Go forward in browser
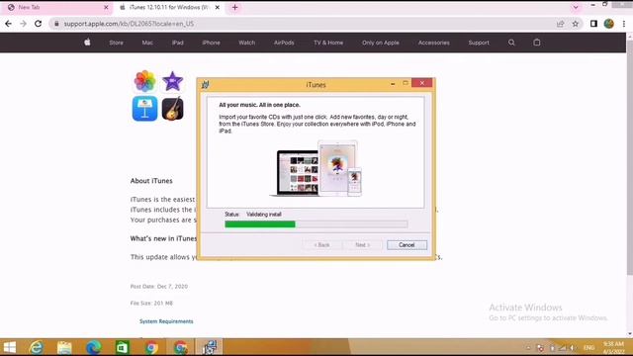The image size is (633, 356). (x=23, y=24)
